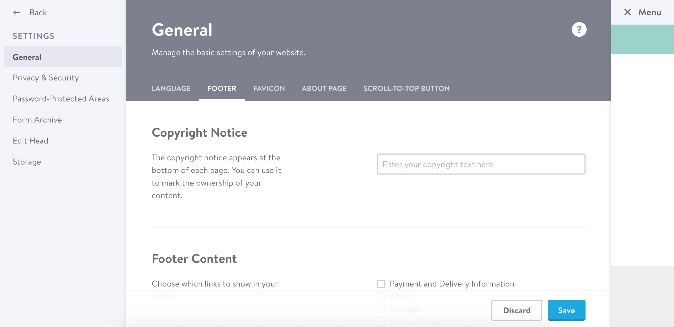The width and height of the screenshot is (674, 327).
Task: Click the copyright text input field
Action: coord(481,164)
